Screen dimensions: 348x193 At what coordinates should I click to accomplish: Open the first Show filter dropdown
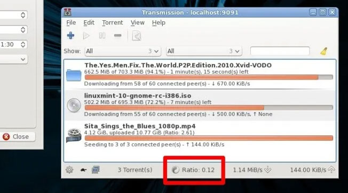click(x=123, y=51)
